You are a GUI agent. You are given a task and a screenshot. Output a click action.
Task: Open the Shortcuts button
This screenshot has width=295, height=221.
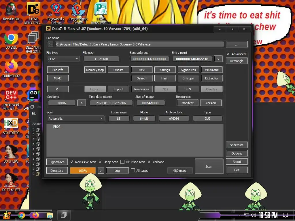coord(237,145)
